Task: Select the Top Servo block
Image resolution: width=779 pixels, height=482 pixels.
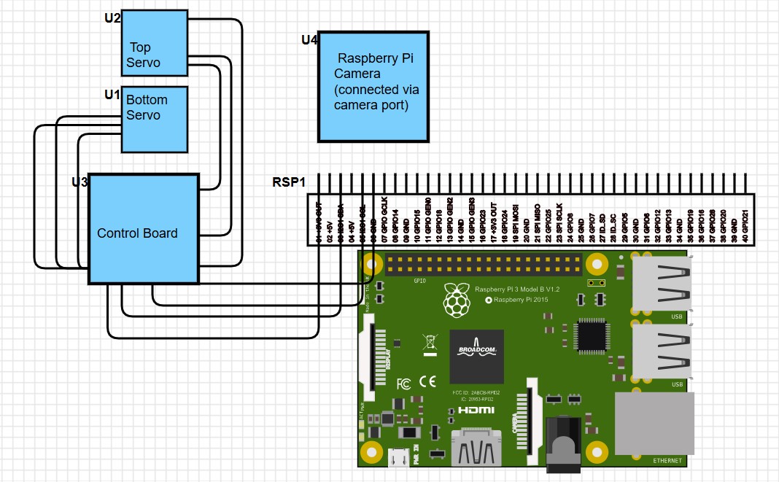Action: [155, 43]
